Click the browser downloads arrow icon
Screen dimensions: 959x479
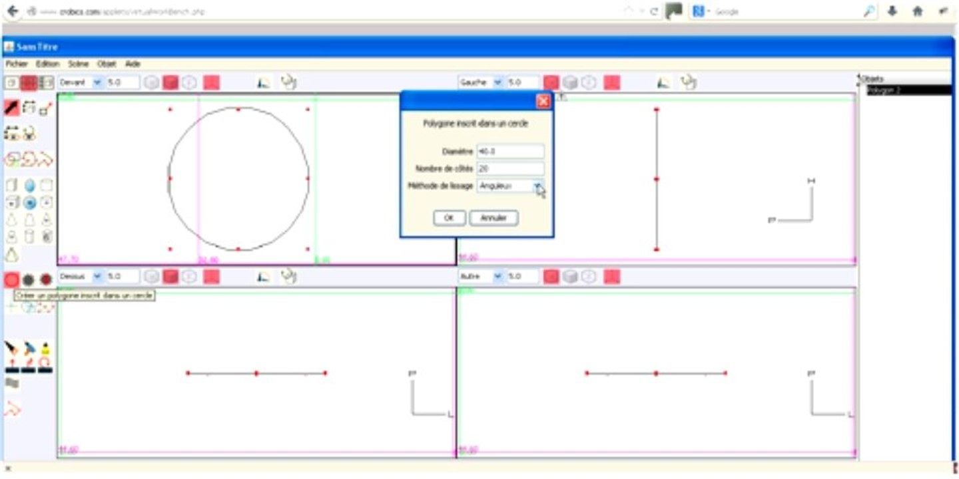893,11
